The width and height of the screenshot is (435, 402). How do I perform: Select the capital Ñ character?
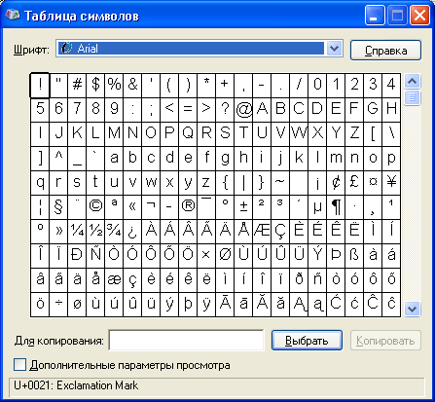[95, 255]
